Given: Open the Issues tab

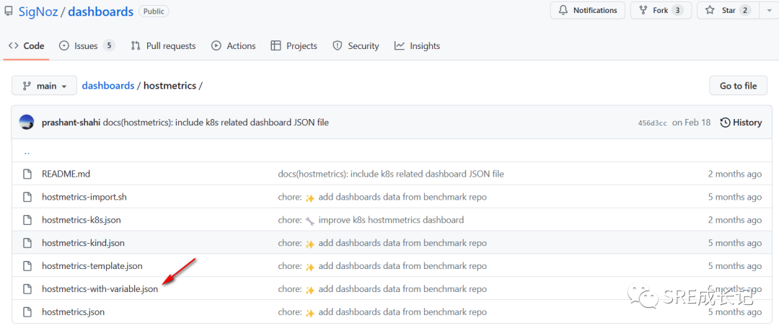Looking at the screenshot, I should coord(87,45).
